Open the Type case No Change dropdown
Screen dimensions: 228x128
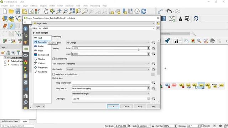[x=108, y=43]
